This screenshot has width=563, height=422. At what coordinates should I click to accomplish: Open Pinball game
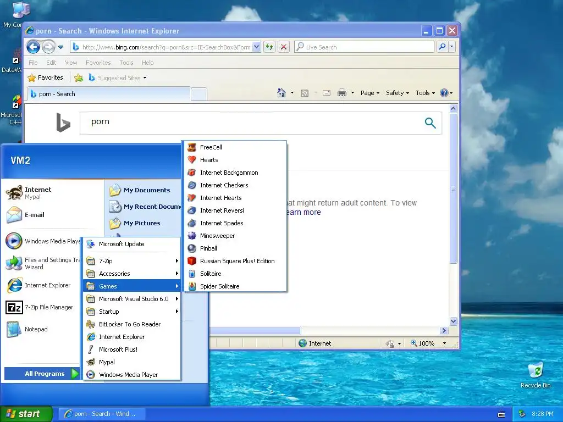tap(235, 248)
